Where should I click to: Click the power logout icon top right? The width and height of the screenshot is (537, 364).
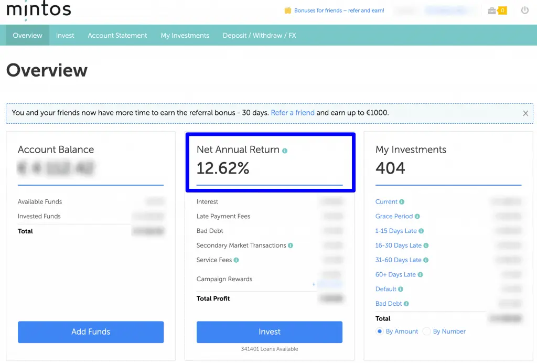(x=525, y=9)
